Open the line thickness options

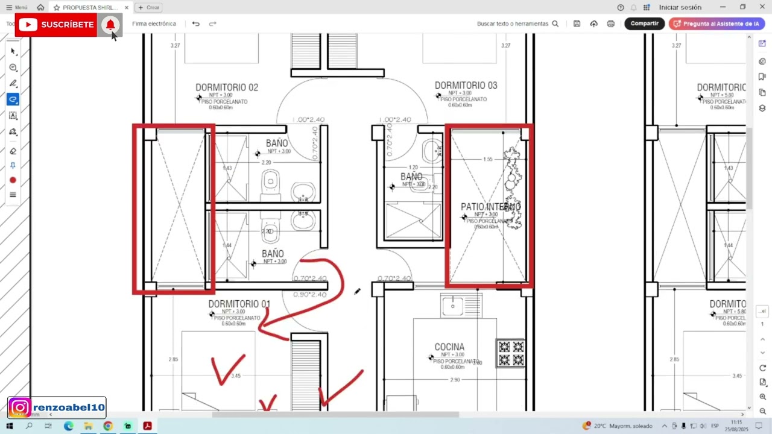click(13, 195)
